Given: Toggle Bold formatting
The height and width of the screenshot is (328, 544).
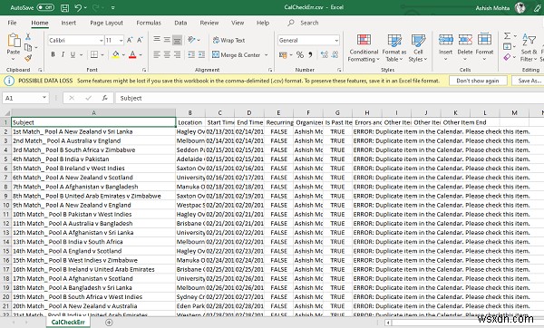Looking at the screenshot, I should 53,54.
